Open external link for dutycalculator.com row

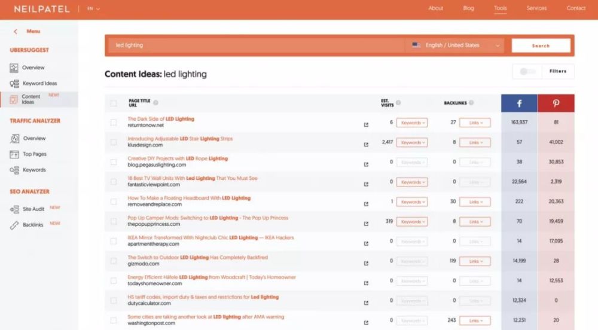(x=366, y=303)
